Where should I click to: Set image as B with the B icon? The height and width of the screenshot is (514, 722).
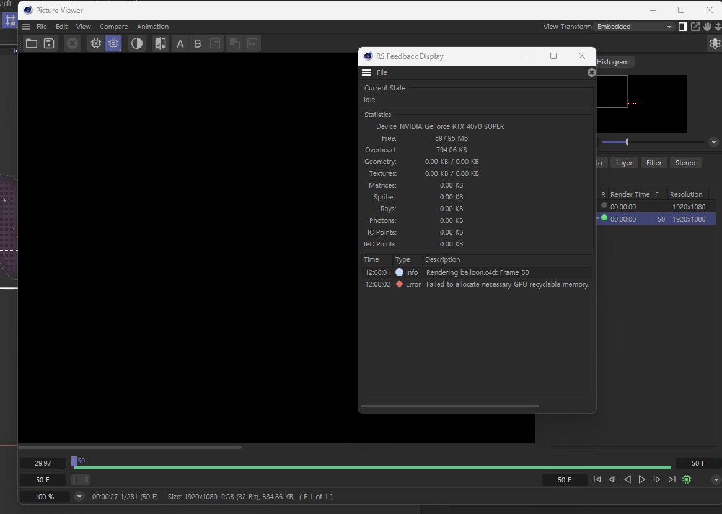198,44
